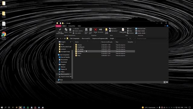Open the Propriedades checkmark icon

click(x=123, y=29)
